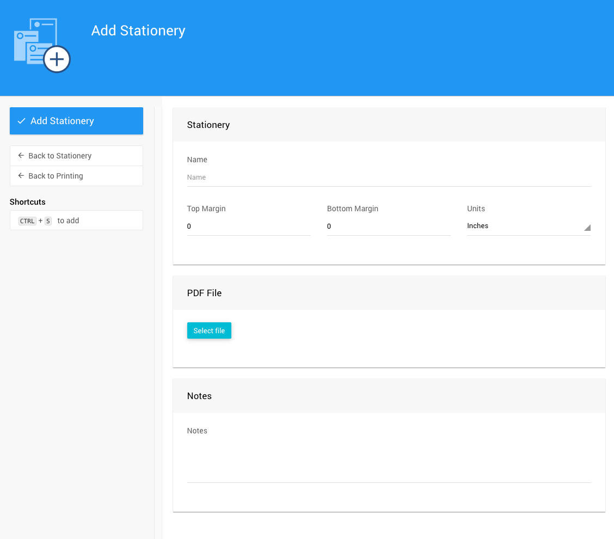Click the left arrow beside Back to Printing
Viewport: 614px width, 539px height.
coord(21,176)
